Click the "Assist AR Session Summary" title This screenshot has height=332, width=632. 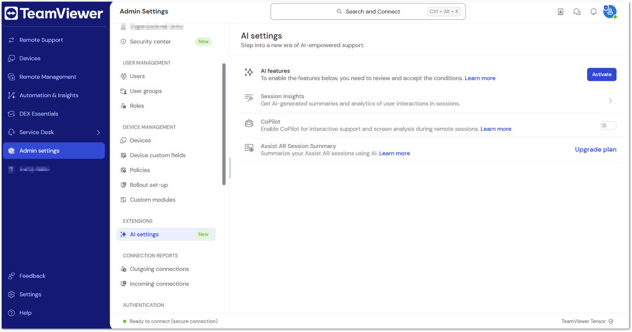(298, 146)
